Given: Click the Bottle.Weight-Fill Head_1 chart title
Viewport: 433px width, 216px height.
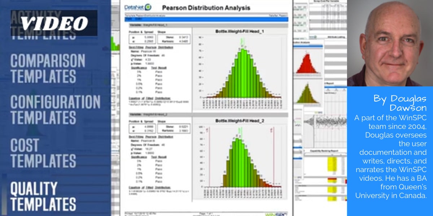Looking at the screenshot, I should coord(240,32).
